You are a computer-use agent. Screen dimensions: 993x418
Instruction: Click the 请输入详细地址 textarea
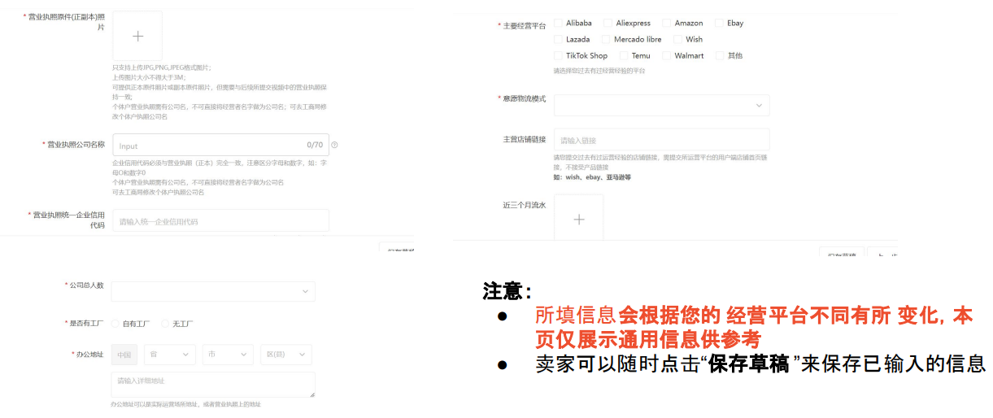pyautogui.click(x=213, y=385)
